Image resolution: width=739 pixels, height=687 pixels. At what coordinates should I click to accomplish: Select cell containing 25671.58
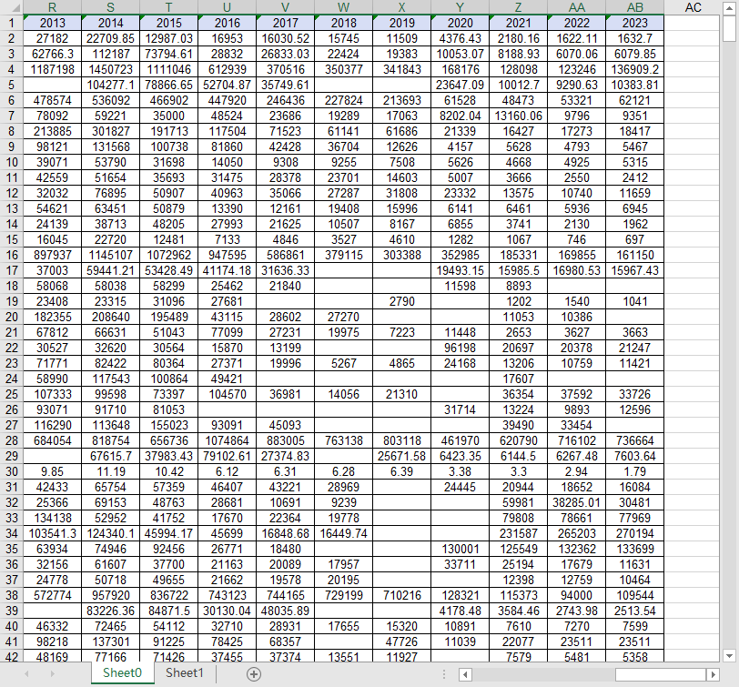pyautogui.click(x=401, y=456)
